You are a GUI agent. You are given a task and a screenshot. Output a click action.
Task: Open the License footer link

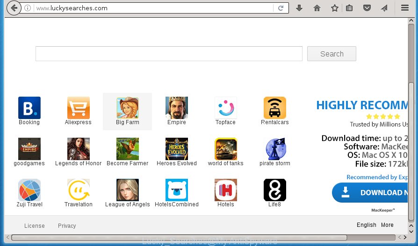(x=35, y=226)
